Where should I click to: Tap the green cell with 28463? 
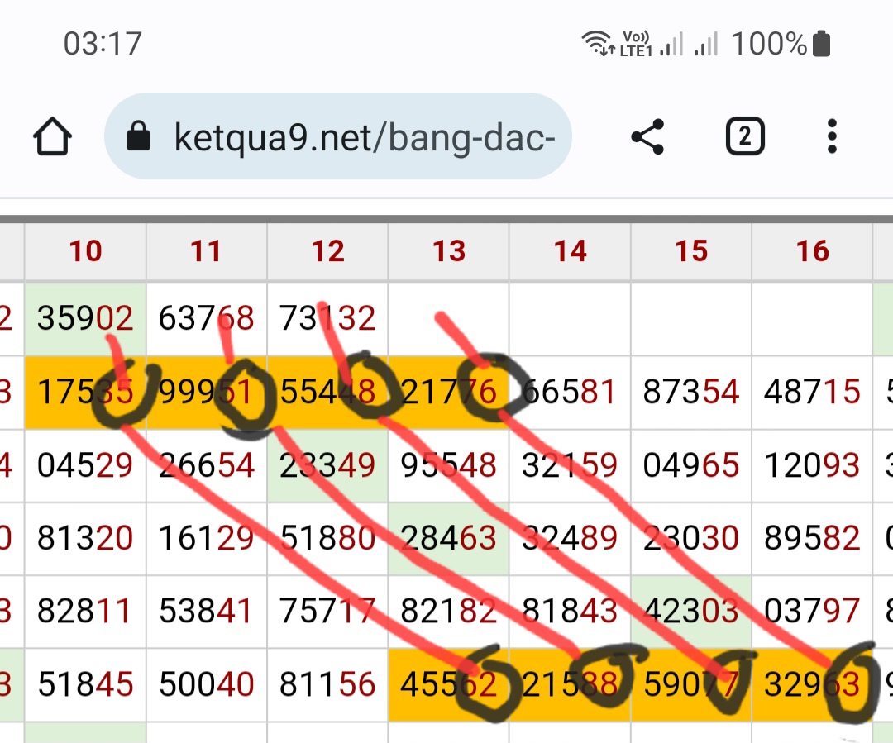point(449,538)
